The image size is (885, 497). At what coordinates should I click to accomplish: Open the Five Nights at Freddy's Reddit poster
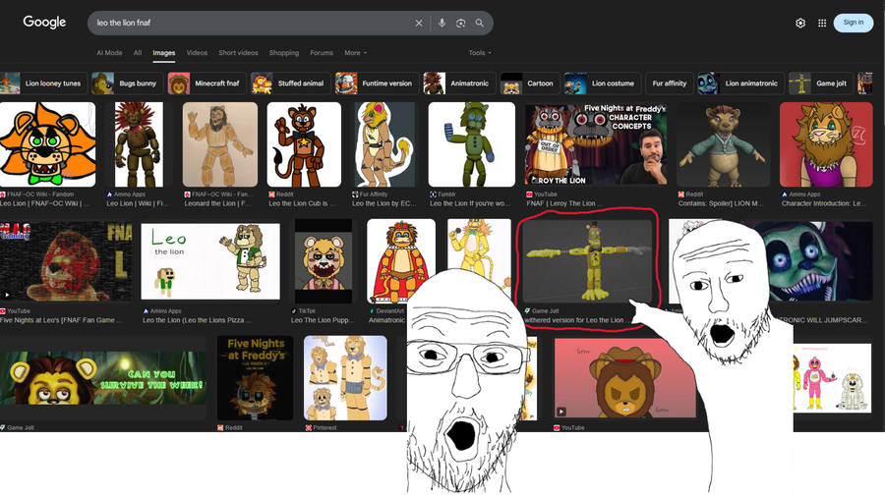point(255,377)
